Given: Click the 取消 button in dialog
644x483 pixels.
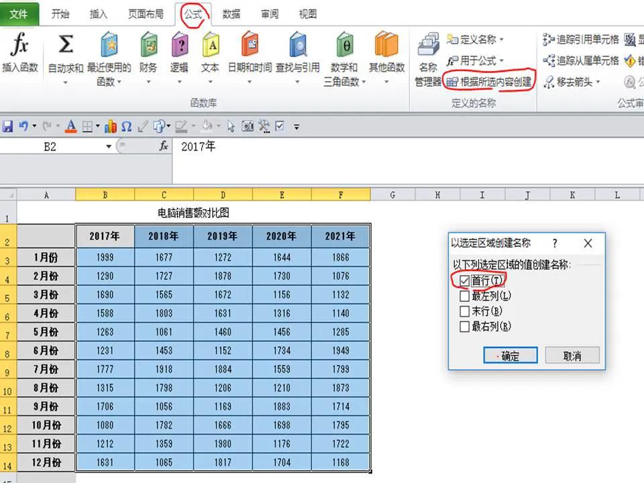Looking at the screenshot, I should point(572,356).
